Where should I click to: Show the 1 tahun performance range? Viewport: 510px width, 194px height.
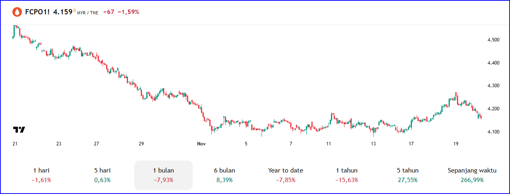pyautogui.click(x=347, y=175)
